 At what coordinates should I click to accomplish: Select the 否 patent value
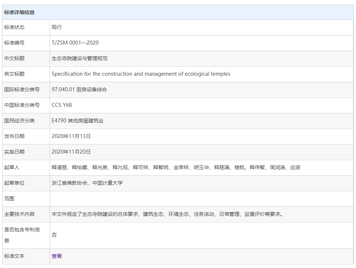pos(54,235)
